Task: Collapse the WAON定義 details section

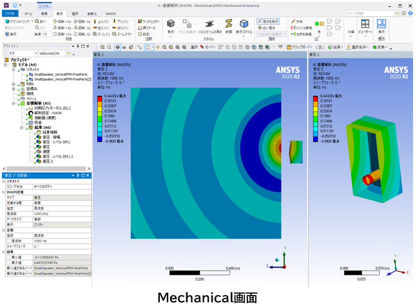Action: [3, 192]
